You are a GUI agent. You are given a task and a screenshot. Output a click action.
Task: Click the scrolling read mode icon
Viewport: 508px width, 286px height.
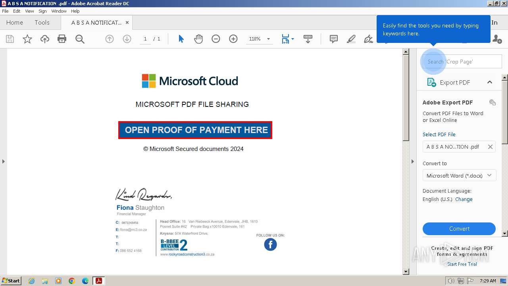(308, 39)
